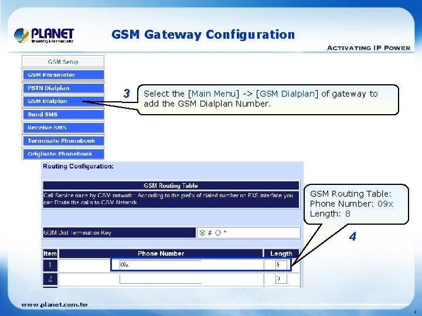Screen dimensions: 422x316
Task: Select the * termination key radio button
Action: (x=218, y=233)
